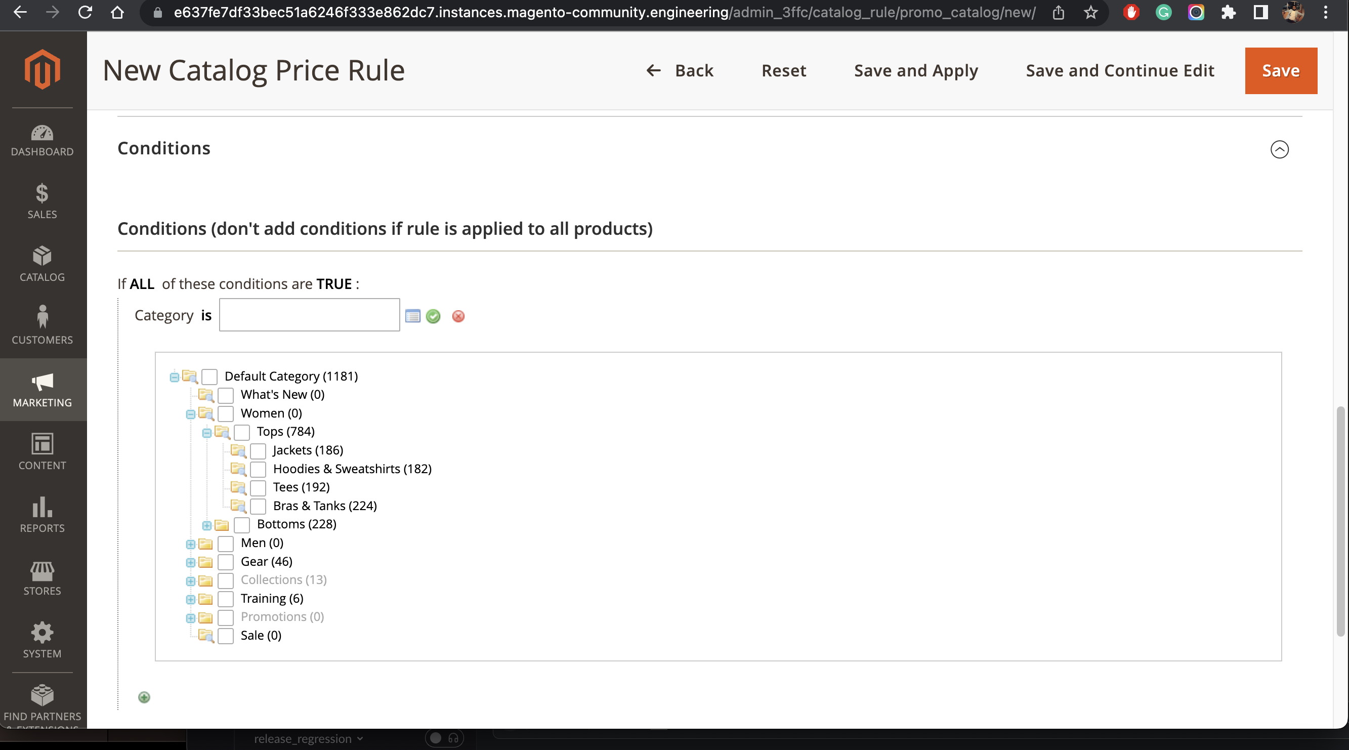
Task: Remove the Category condition via red X icon
Action: pos(458,316)
